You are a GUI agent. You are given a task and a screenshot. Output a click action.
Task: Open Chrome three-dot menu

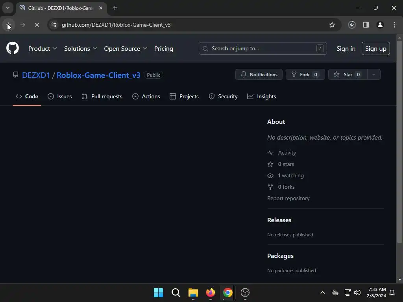click(x=394, y=25)
